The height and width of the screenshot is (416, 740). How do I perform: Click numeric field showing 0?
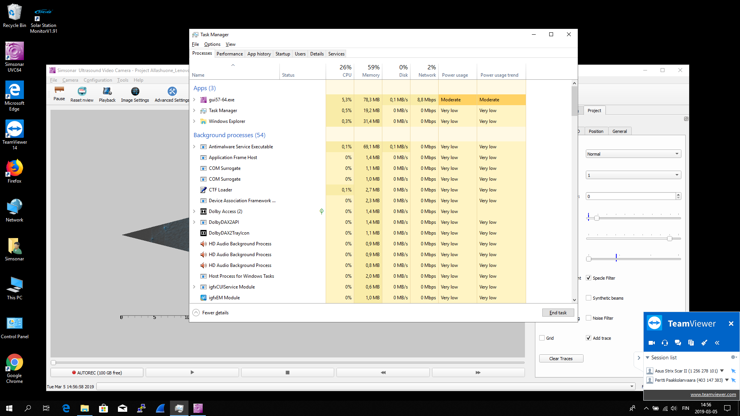coord(631,196)
